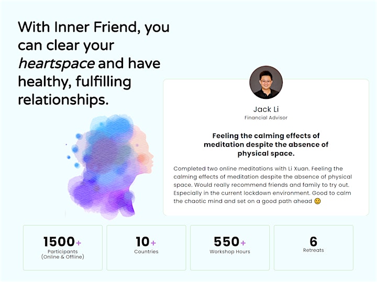Click Jack Li's circular profile photo
Image resolution: width=377 pixels, height=282 pixels.
[266, 82]
